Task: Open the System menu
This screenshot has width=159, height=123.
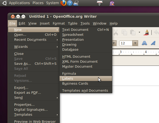Action: pyautogui.click(x=52, y=3)
